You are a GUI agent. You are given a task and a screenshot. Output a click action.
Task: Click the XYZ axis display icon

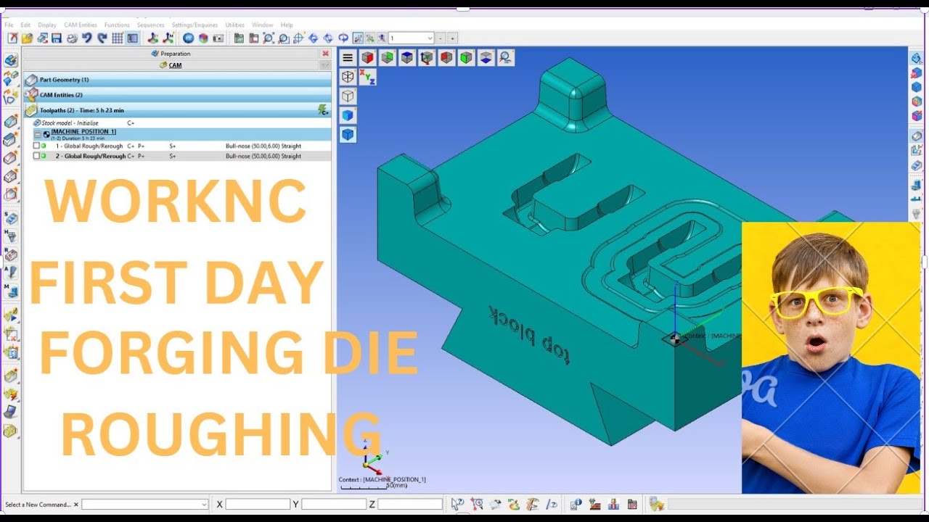click(x=368, y=77)
